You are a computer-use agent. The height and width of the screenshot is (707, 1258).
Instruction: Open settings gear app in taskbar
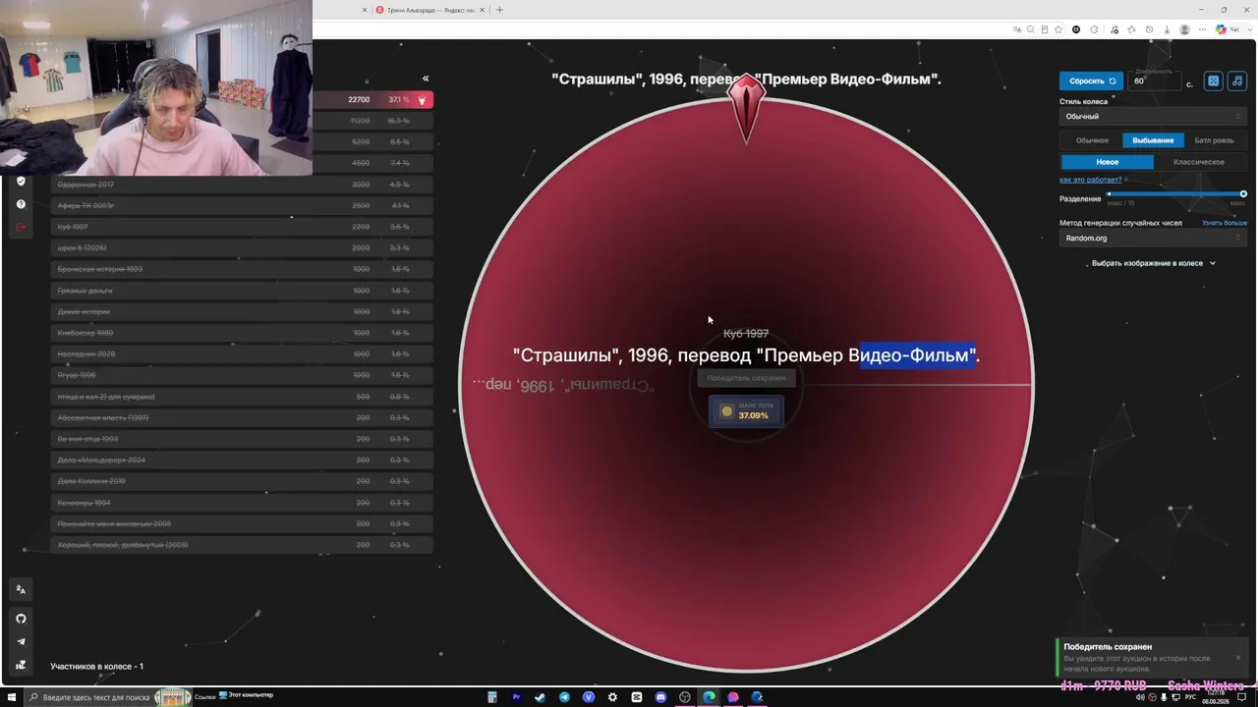[x=612, y=697]
